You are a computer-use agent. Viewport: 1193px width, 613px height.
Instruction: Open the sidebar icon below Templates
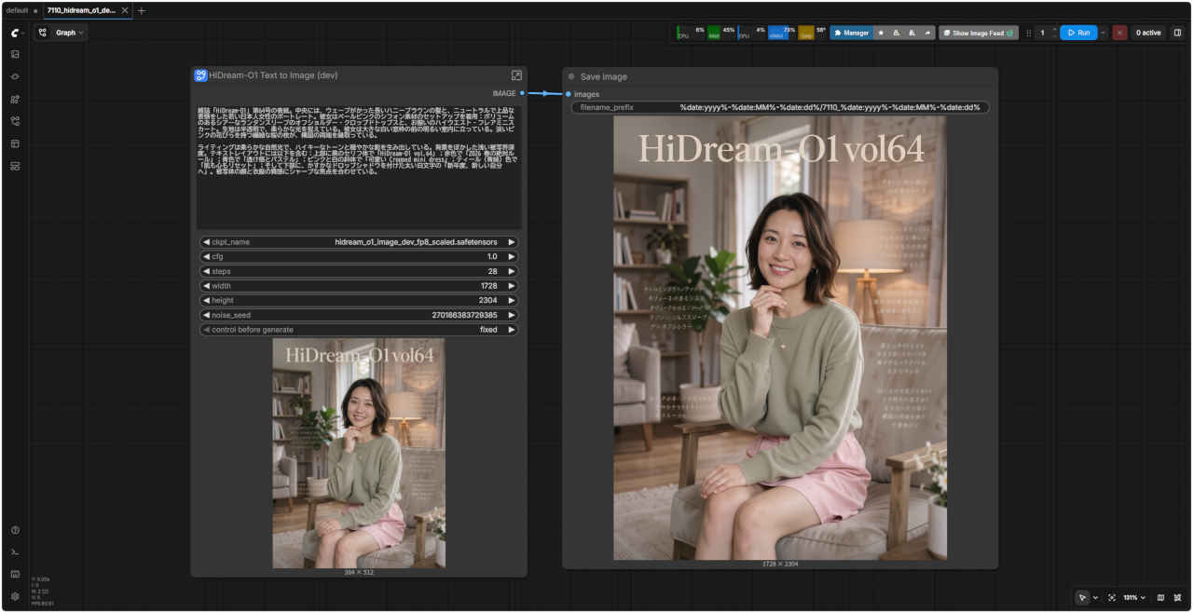[x=15, y=166]
